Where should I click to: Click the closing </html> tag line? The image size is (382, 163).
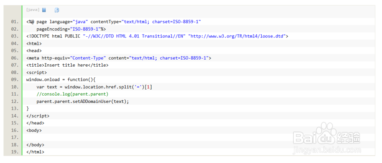(x=35, y=152)
